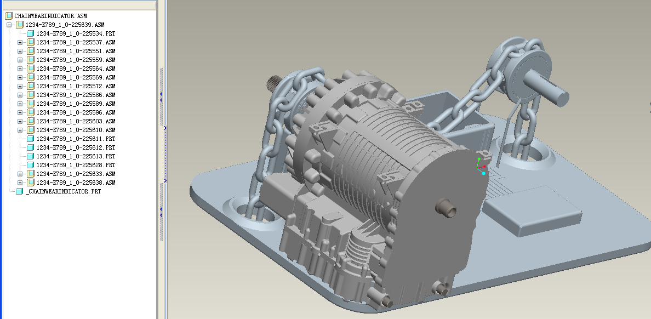Select 1234-K789_1_0-225612.PRT label
The width and height of the screenshot is (651, 319).
[76, 147]
